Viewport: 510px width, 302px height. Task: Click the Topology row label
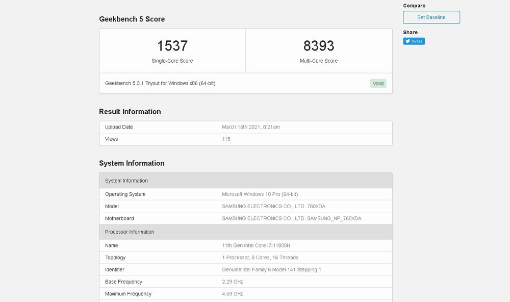[115, 258]
